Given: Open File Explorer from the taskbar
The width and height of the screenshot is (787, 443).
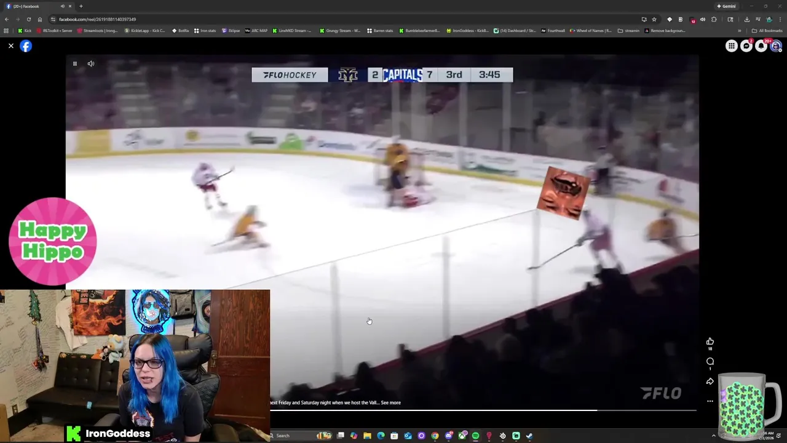Looking at the screenshot, I should point(367,436).
